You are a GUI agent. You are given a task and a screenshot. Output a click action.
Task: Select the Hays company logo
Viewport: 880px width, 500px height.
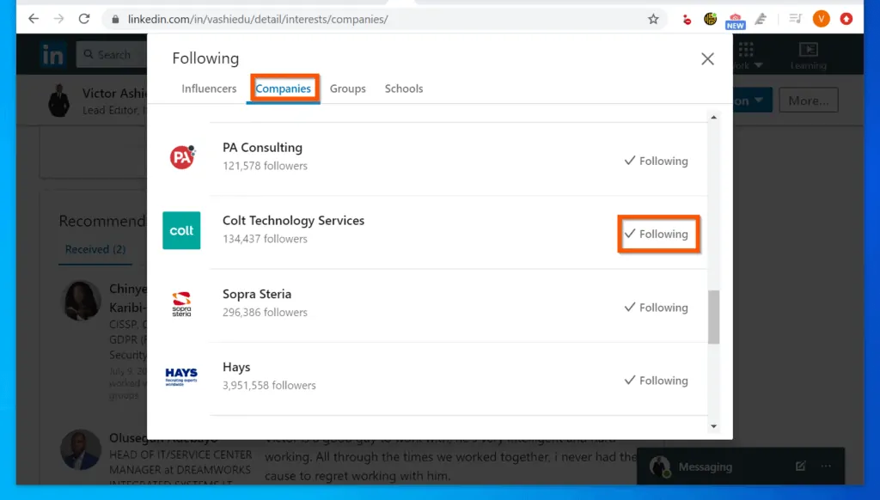pos(181,375)
